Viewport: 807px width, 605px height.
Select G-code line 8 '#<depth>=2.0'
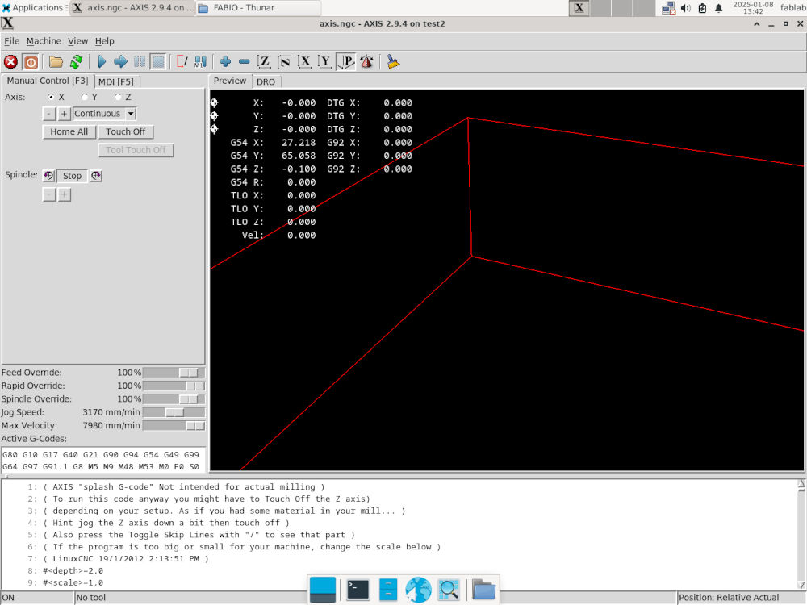(x=73, y=570)
